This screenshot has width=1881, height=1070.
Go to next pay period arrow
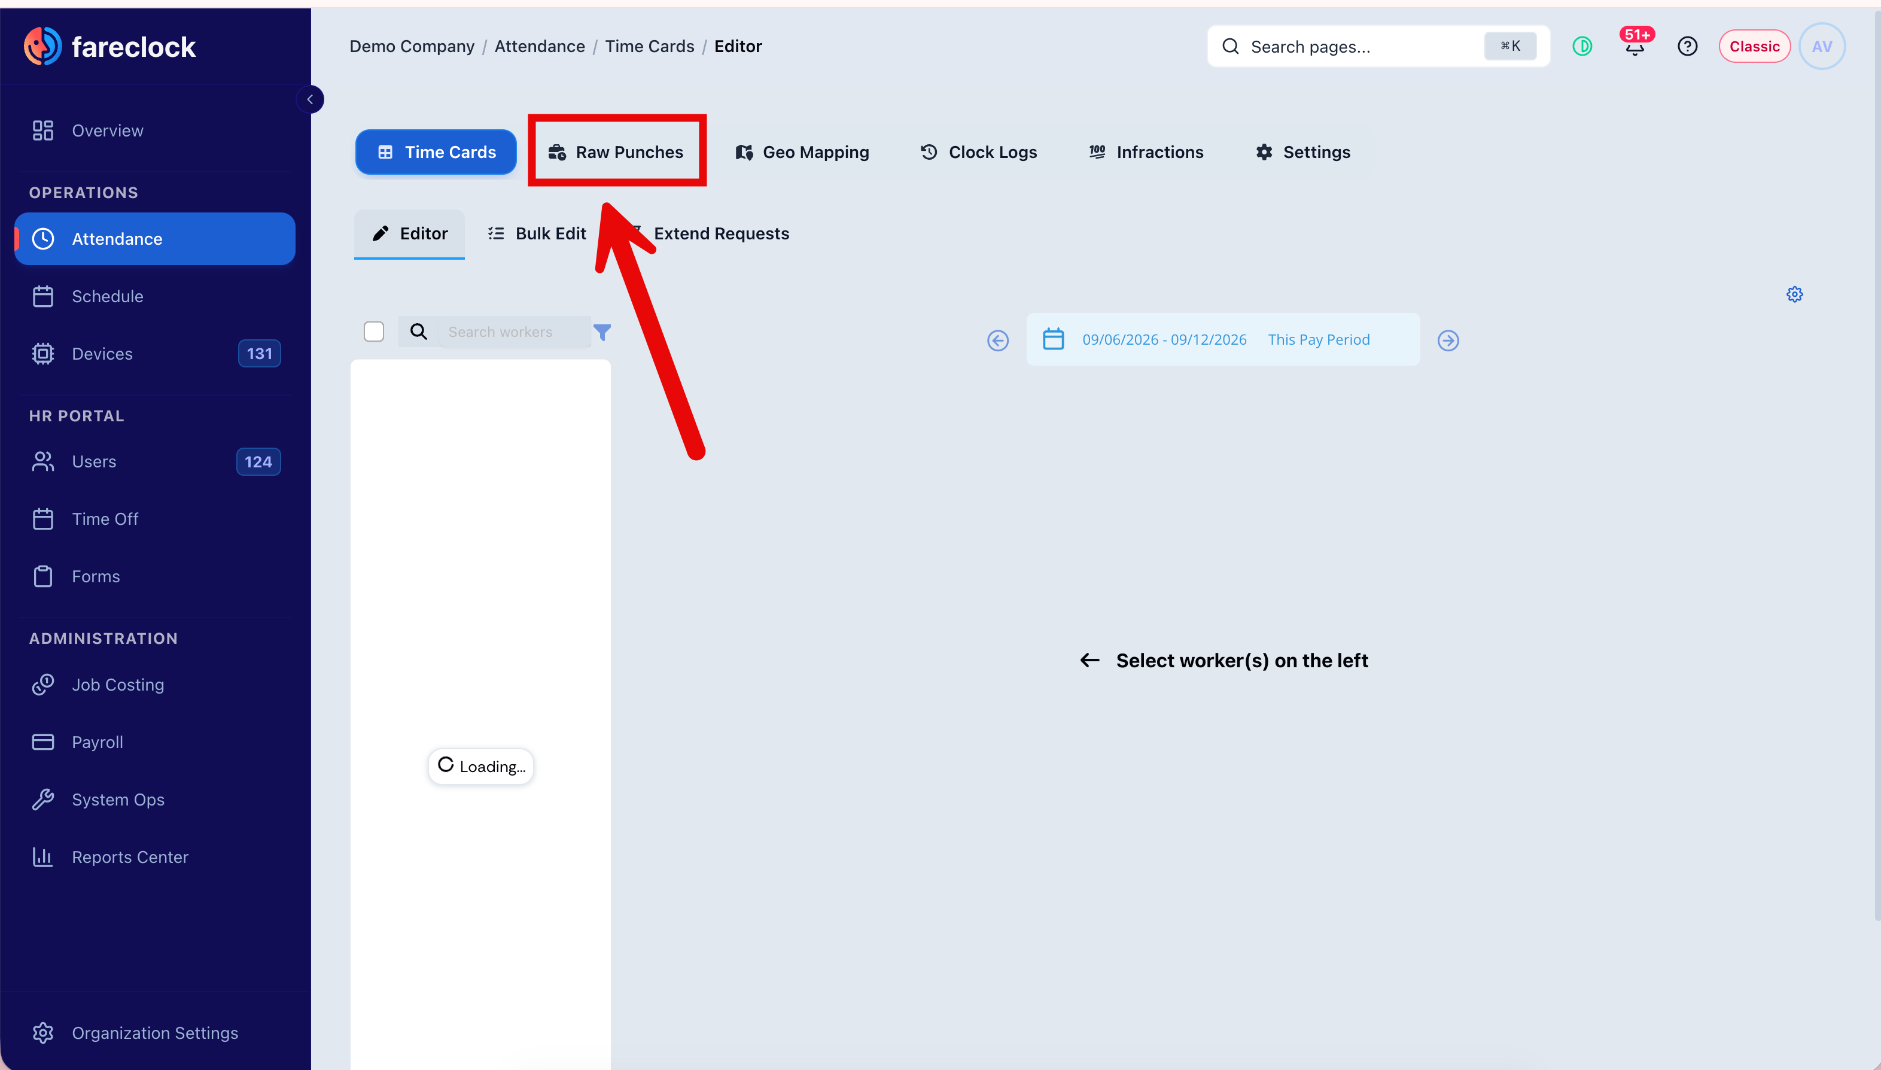tap(1448, 341)
